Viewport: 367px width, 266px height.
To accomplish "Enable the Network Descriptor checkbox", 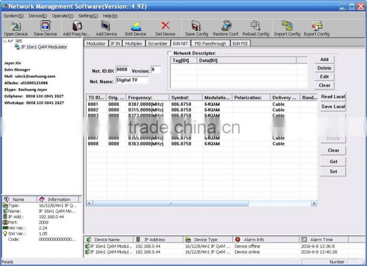I will (170, 53).
